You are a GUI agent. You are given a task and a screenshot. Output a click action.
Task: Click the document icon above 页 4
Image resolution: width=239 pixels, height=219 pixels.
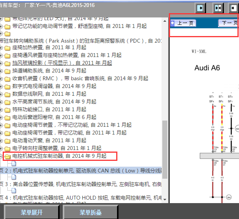coord(14,191)
